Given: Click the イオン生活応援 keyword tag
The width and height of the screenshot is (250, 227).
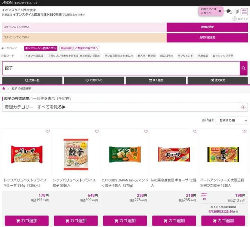Looking at the screenshot, I should pyautogui.click(x=34, y=56).
